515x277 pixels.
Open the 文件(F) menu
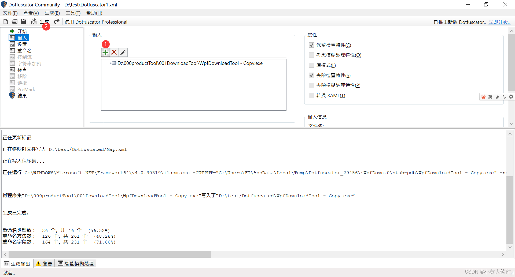click(x=10, y=13)
